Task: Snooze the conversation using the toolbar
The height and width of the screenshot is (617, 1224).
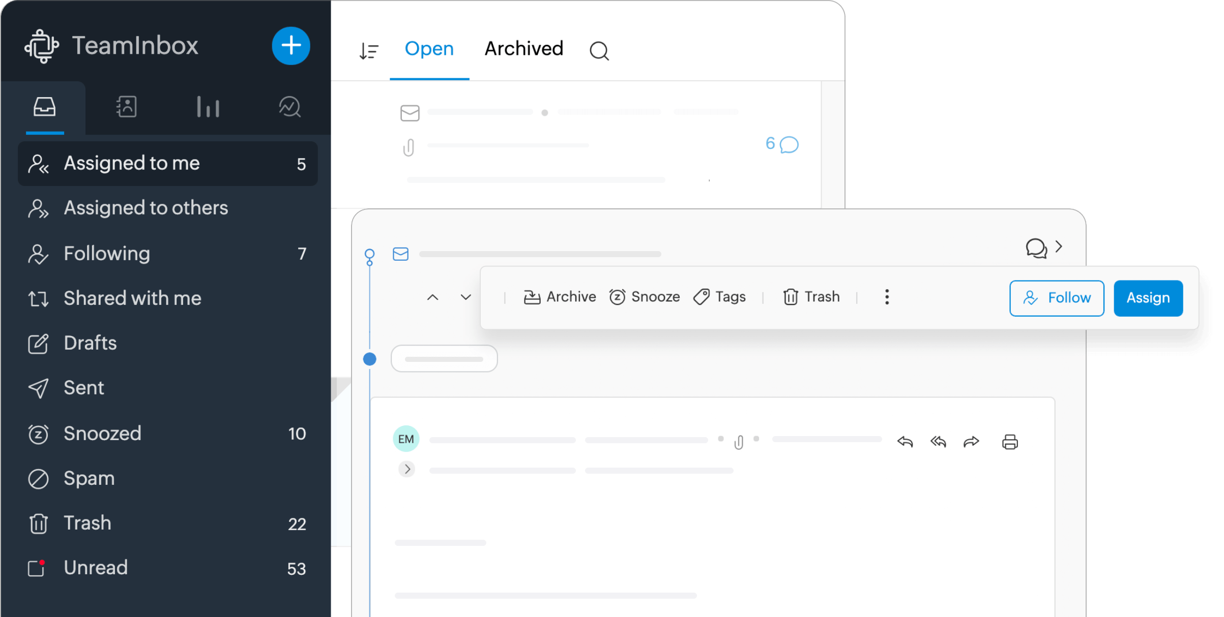Action: 644,297
